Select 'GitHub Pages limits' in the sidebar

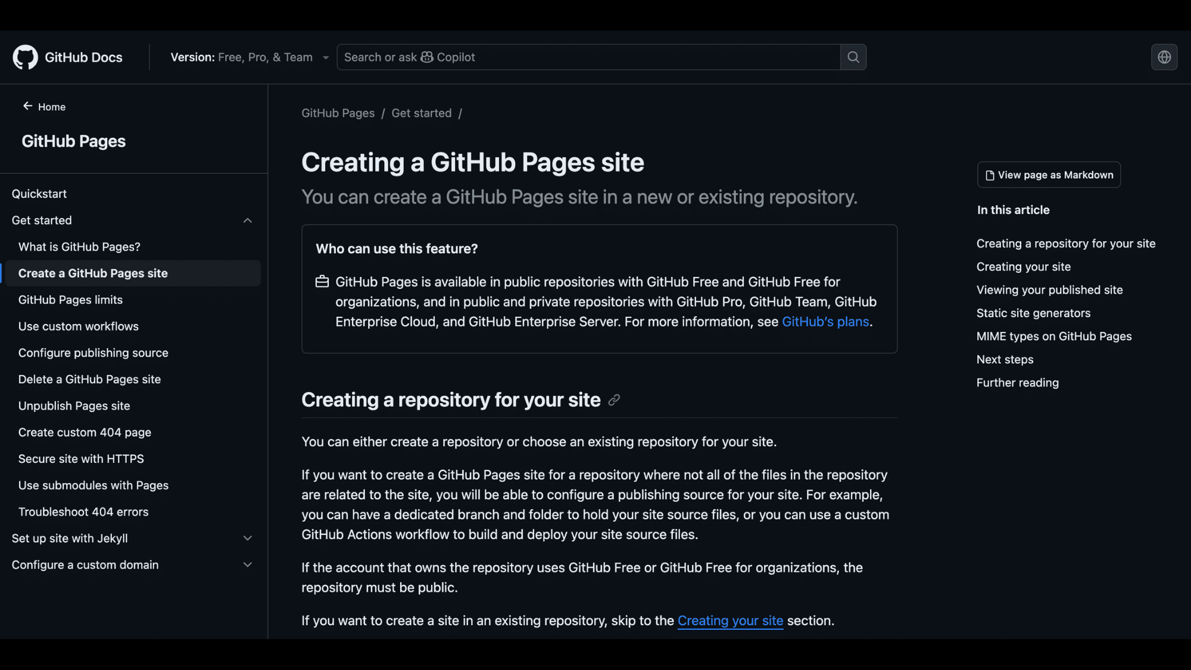70,300
